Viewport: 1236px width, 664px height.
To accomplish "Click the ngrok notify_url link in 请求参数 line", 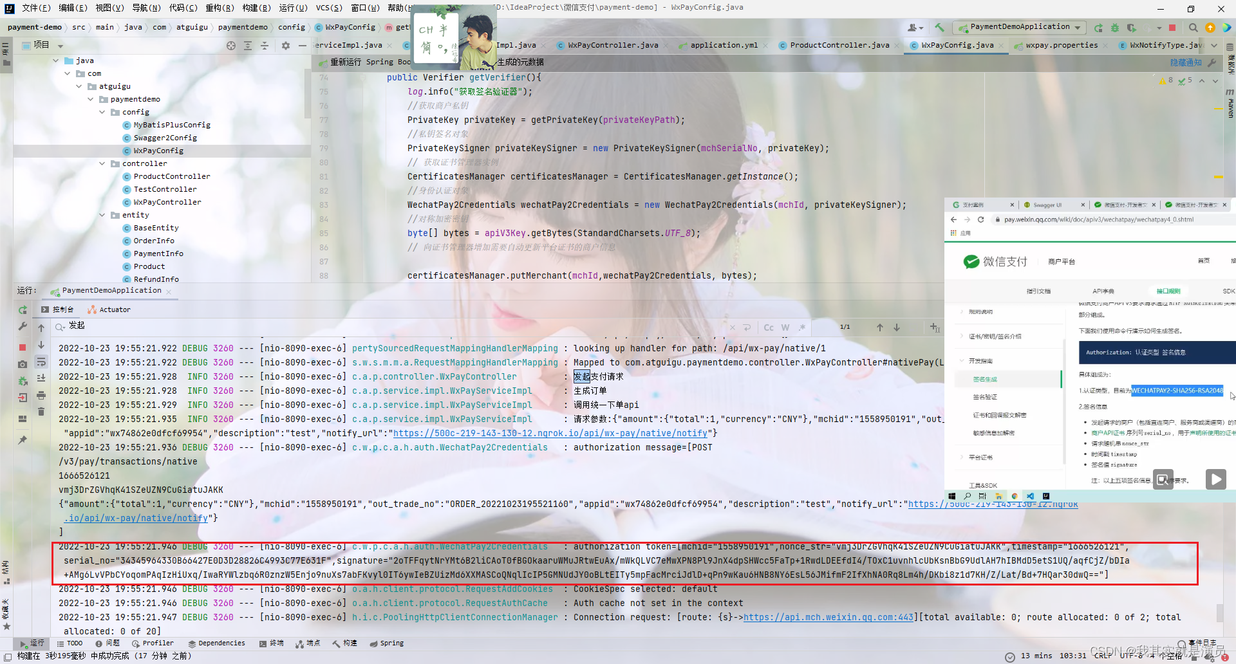I will click(550, 433).
